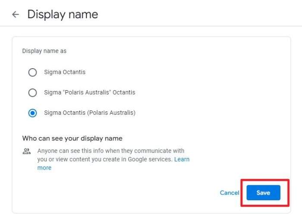Screen dimensions: 302x224
Task: Select the plain "Sigma Octantis" radio button
Action: 32,73
